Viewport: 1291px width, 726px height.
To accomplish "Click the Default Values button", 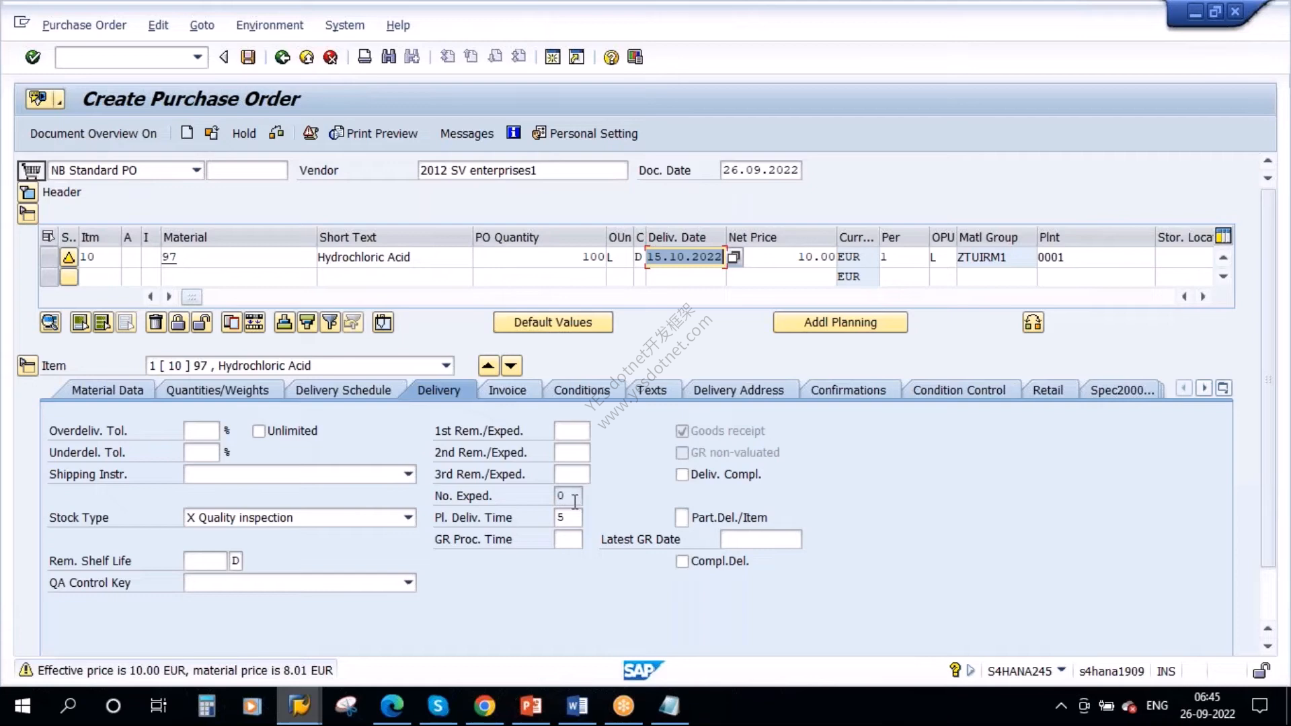I will point(553,322).
